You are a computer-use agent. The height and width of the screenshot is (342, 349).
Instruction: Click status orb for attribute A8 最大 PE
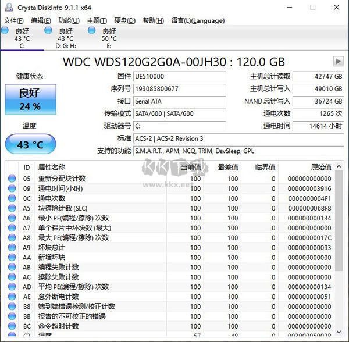click(12, 237)
